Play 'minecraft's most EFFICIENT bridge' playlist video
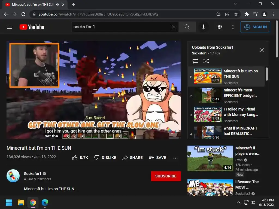This screenshot has height=209, width=279. click(x=226, y=96)
